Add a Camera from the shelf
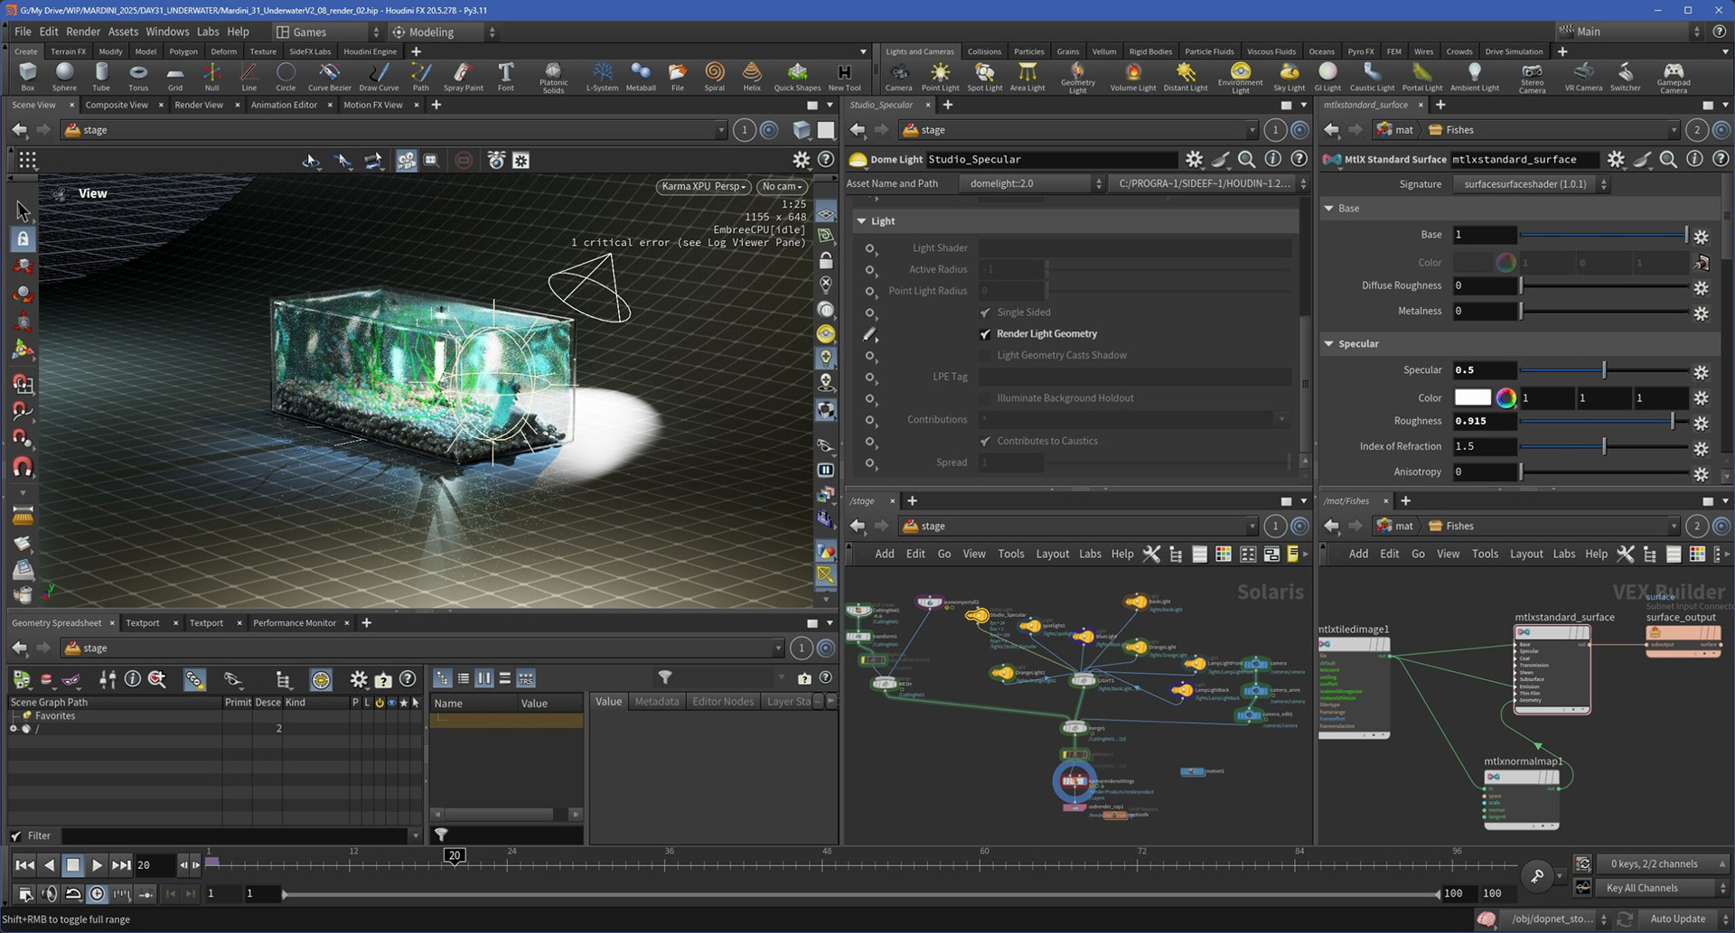This screenshot has height=933, width=1735. [x=898, y=77]
